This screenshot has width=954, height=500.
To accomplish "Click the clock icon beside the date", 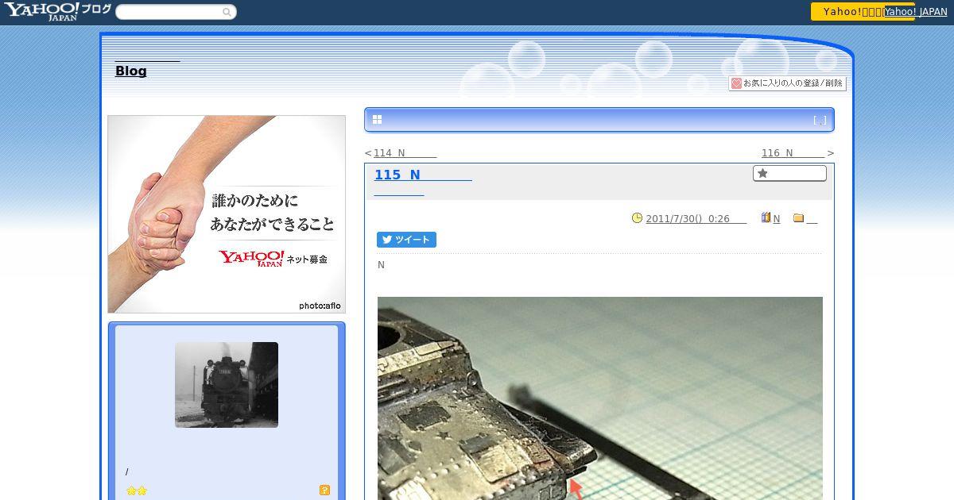I will tap(637, 218).
